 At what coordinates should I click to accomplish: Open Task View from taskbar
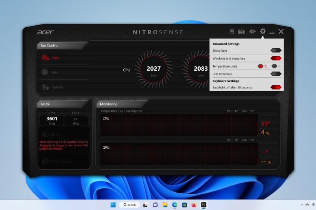click(145, 205)
